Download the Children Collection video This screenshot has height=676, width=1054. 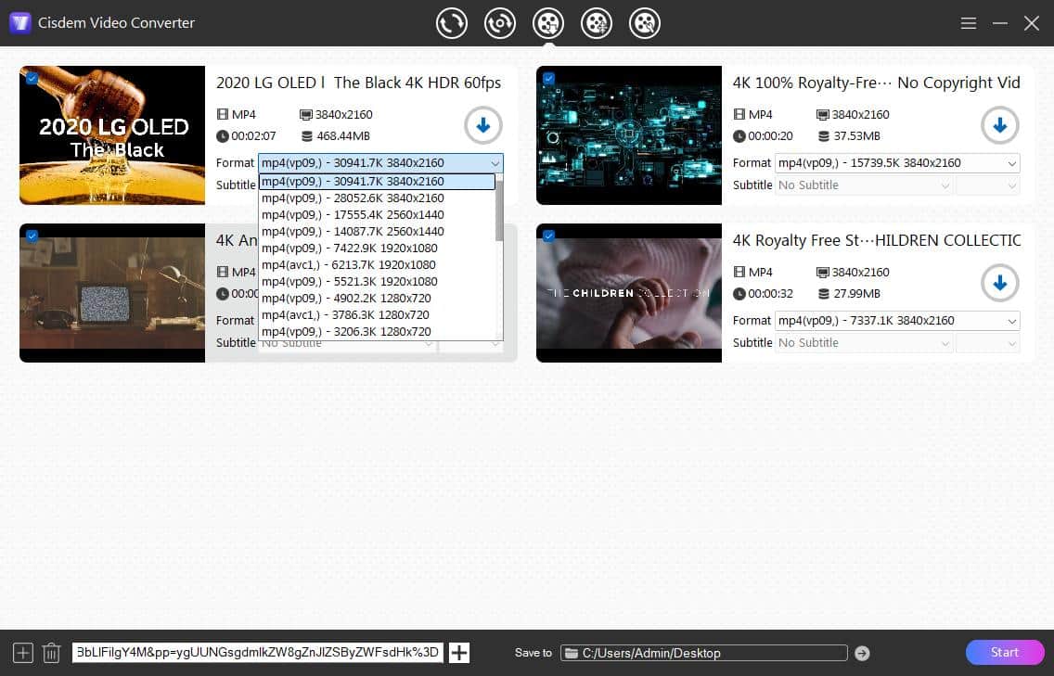[x=999, y=283]
